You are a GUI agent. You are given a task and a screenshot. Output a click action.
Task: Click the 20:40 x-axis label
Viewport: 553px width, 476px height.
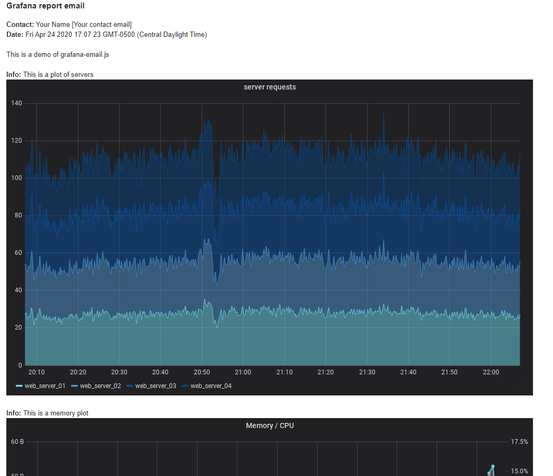(161, 372)
